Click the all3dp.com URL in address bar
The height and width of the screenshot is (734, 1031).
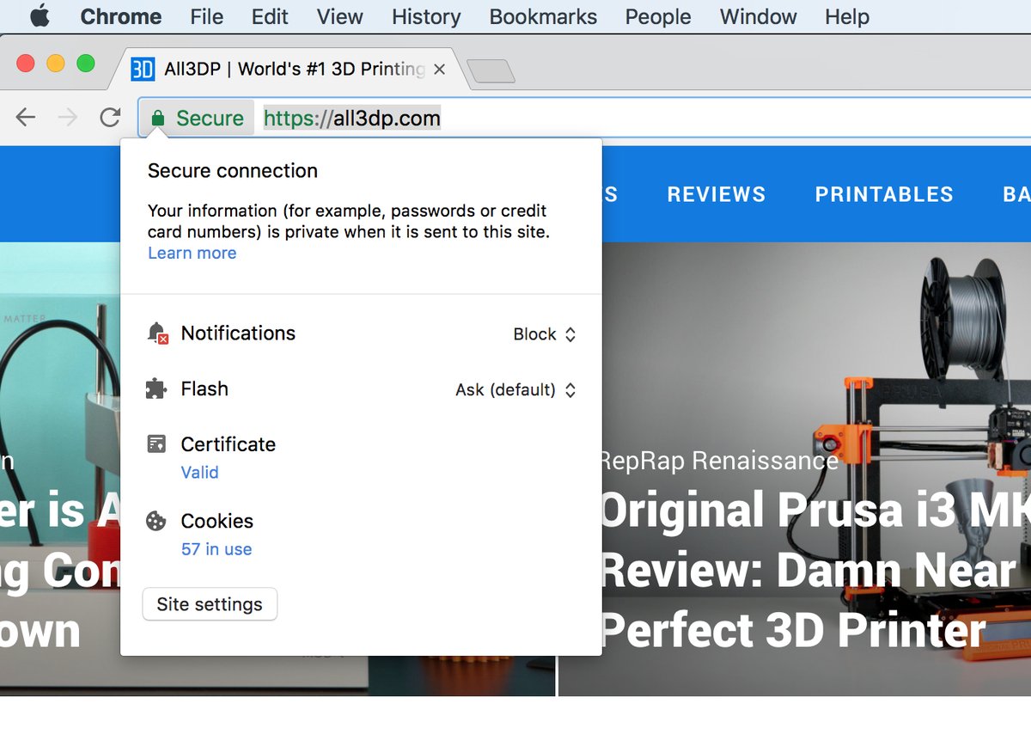click(352, 118)
